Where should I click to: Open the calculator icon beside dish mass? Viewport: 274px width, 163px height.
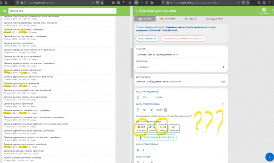coord(165,110)
